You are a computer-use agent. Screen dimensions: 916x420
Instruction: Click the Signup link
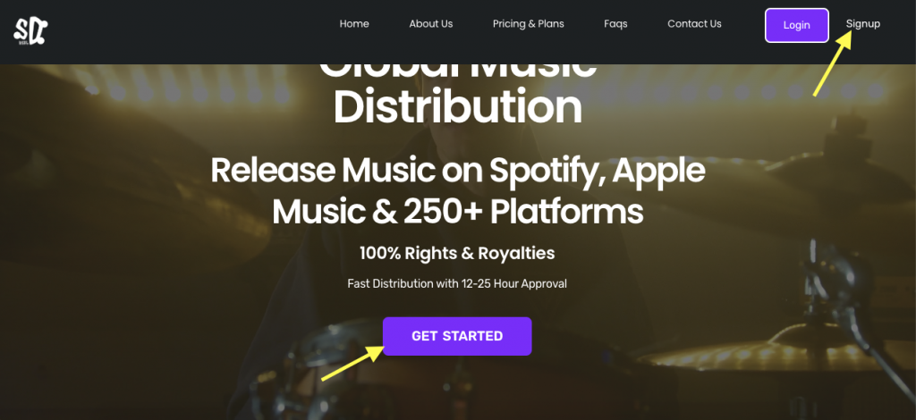(x=863, y=24)
